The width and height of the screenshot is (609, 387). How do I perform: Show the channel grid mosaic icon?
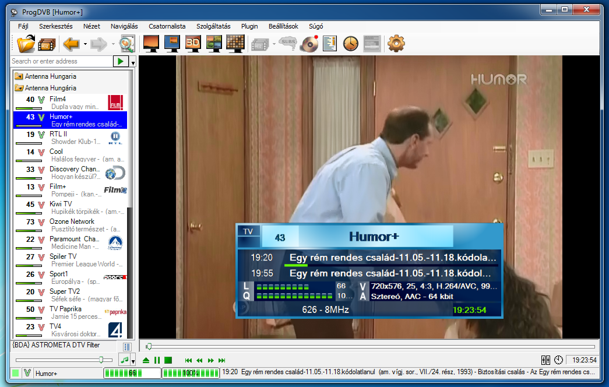pyautogui.click(x=235, y=44)
